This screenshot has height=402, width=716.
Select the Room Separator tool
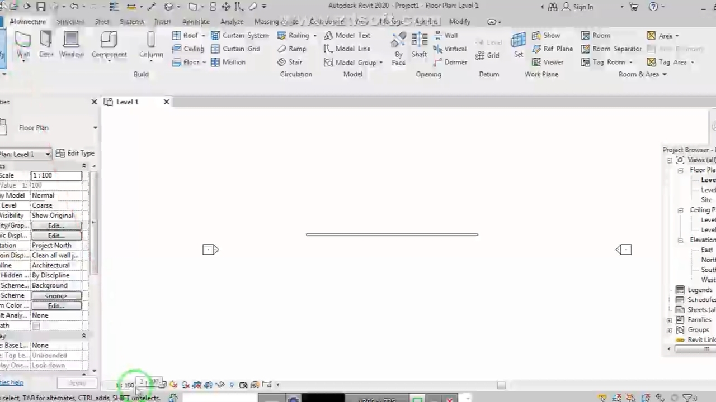tap(611, 49)
